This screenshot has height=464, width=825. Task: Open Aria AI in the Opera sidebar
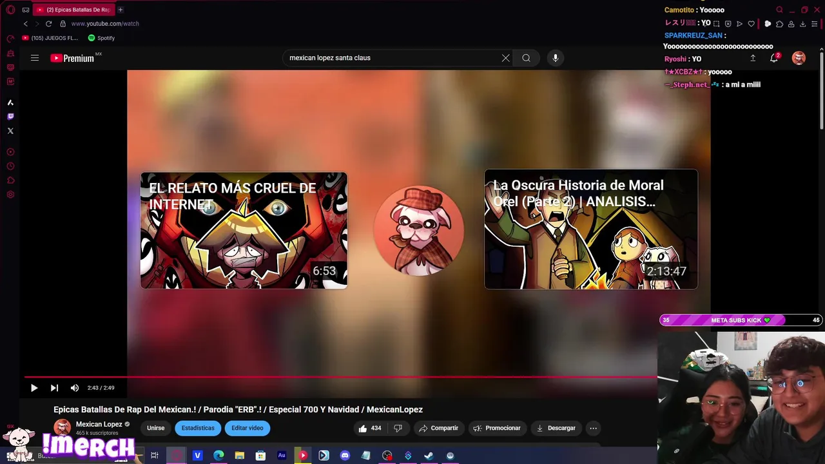pyautogui.click(x=10, y=102)
